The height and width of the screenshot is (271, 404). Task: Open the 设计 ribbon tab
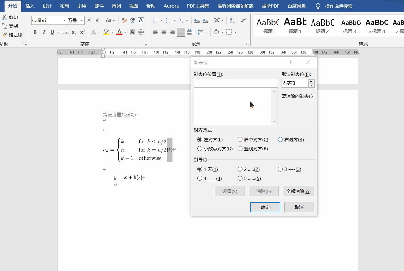click(47, 6)
